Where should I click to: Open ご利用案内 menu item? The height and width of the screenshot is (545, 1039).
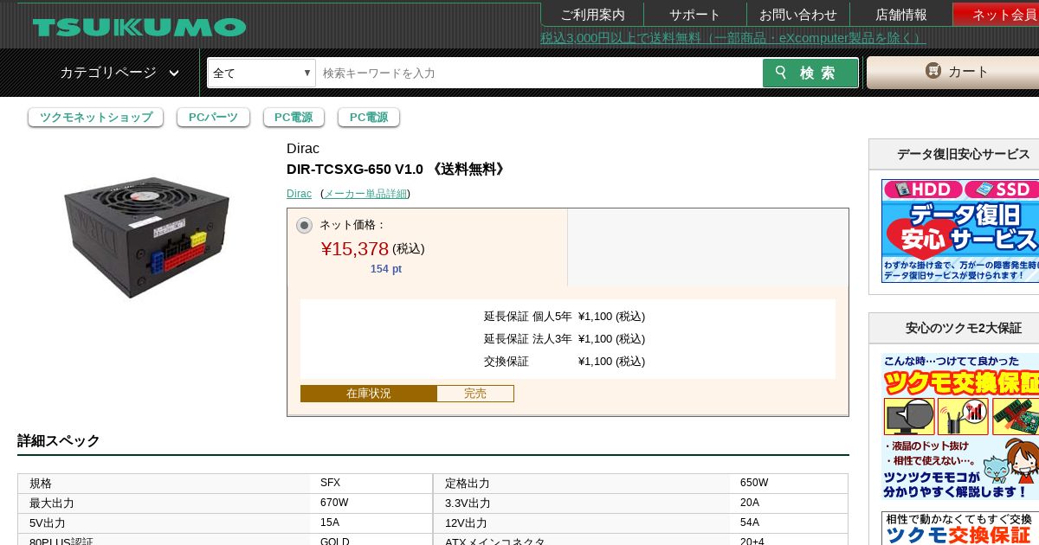point(592,15)
